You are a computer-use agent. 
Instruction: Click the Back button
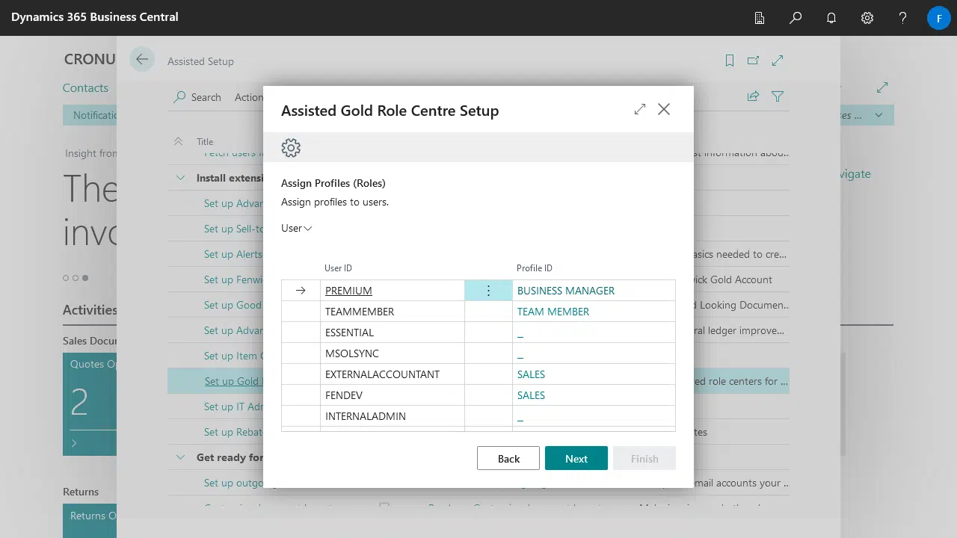tap(508, 459)
